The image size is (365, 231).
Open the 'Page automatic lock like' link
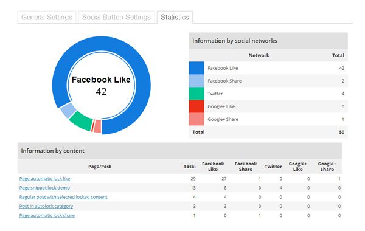click(x=44, y=179)
